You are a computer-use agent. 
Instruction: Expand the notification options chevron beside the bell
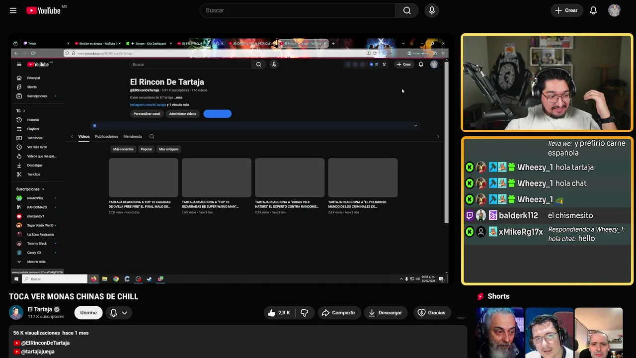pos(125,313)
